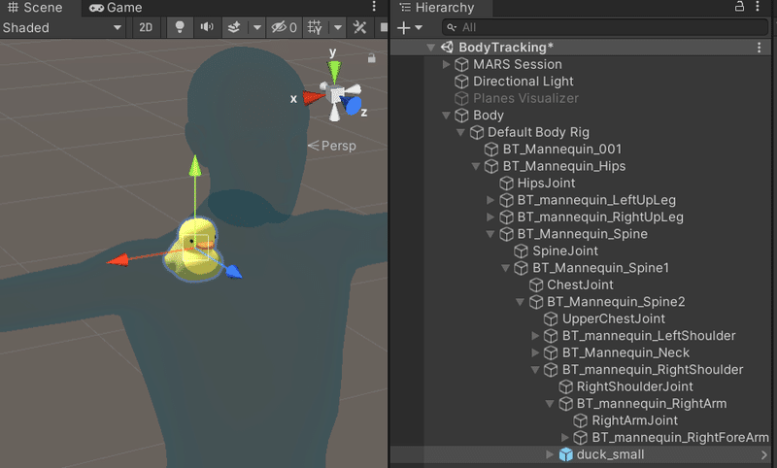The width and height of the screenshot is (777, 468).
Task: Open duck_small prefab with right chevron
Action: pos(764,454)
